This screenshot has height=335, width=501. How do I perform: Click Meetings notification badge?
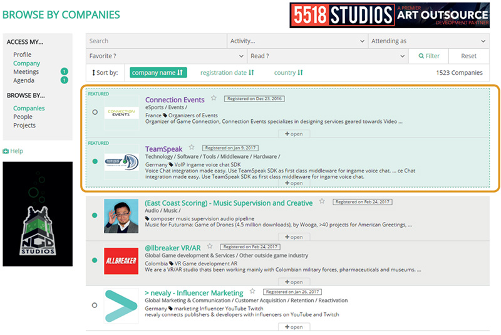coord(65,72)
